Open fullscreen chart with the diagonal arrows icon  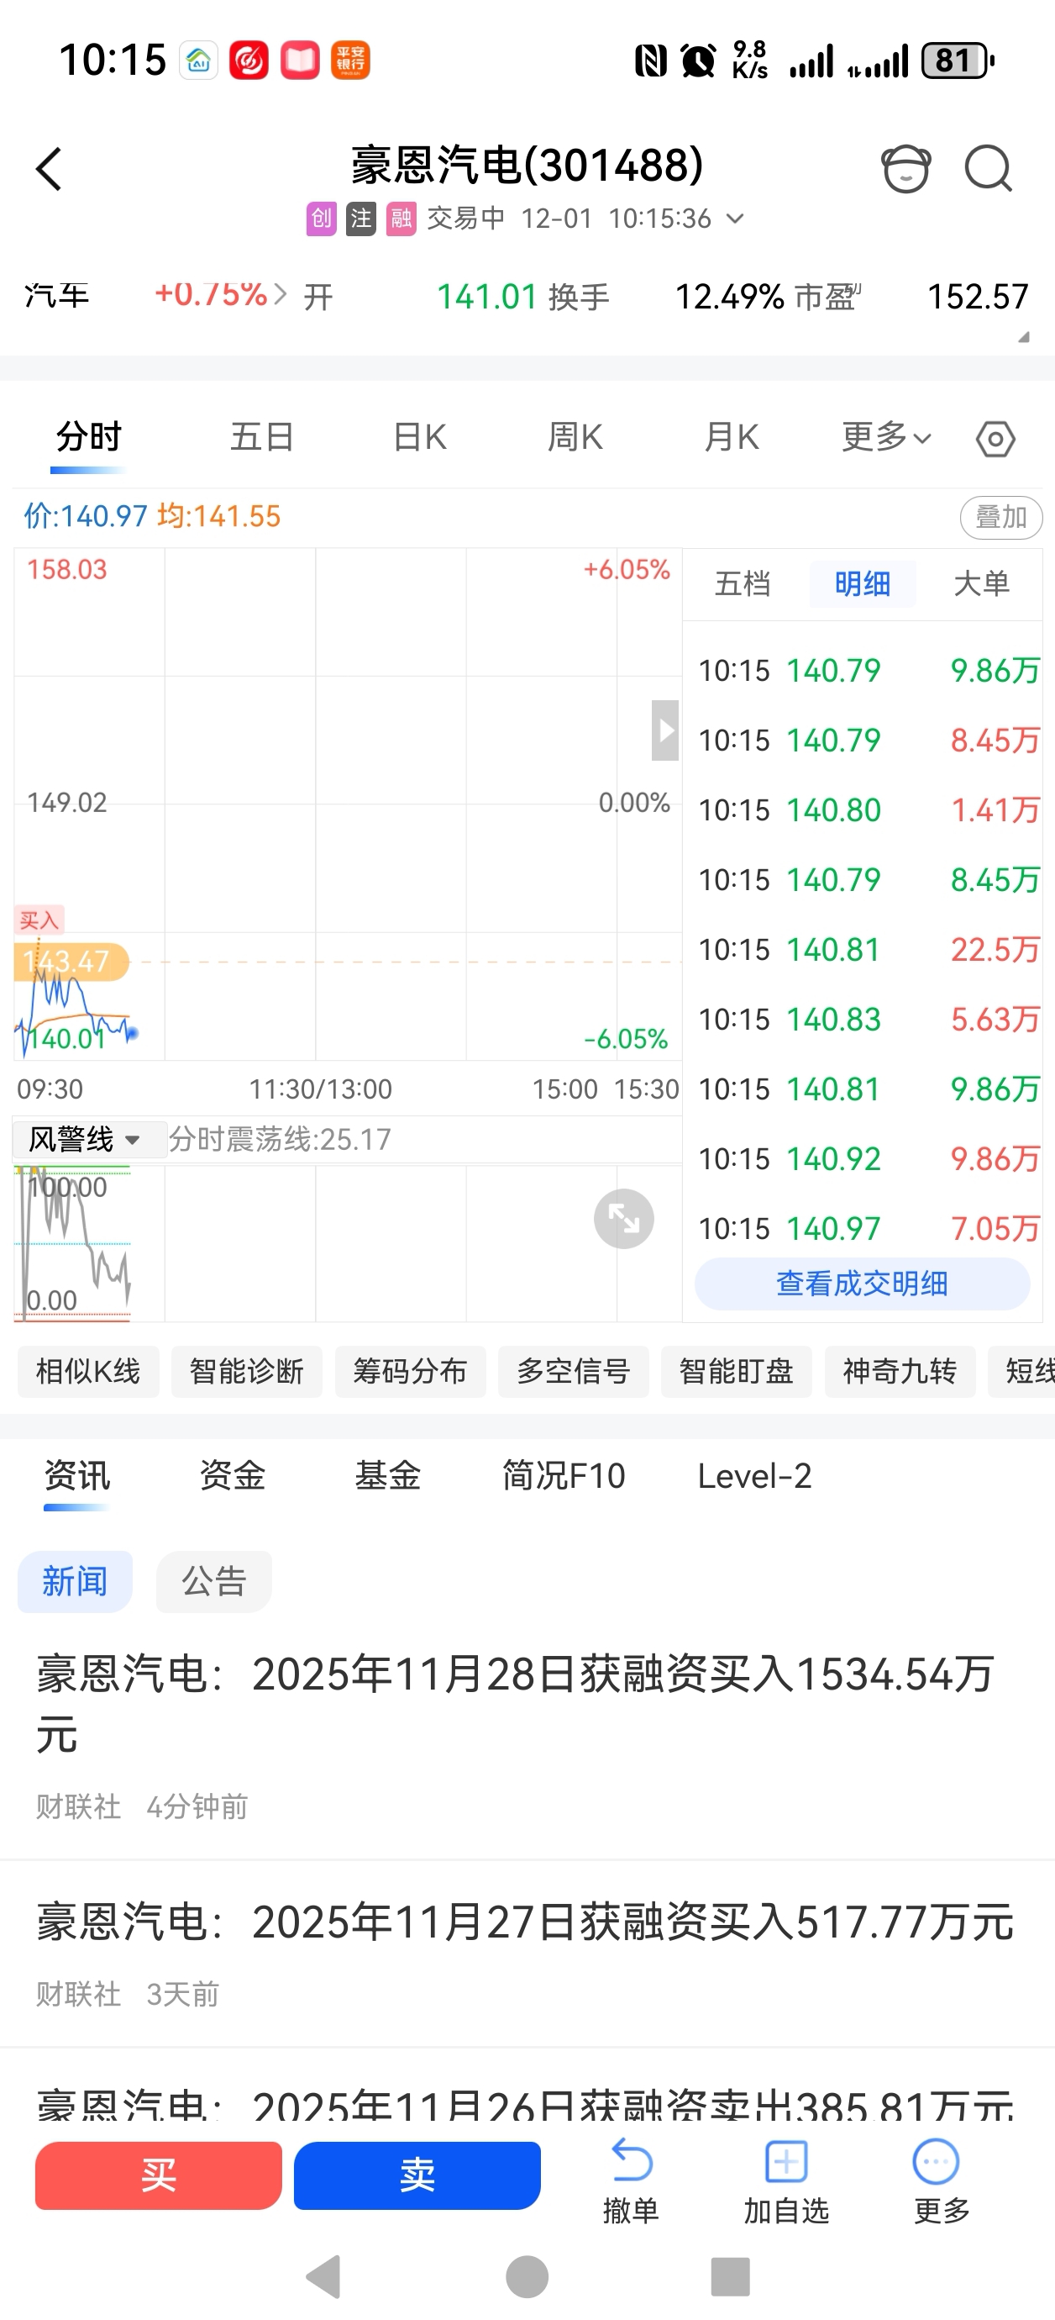pos(624,1219)
